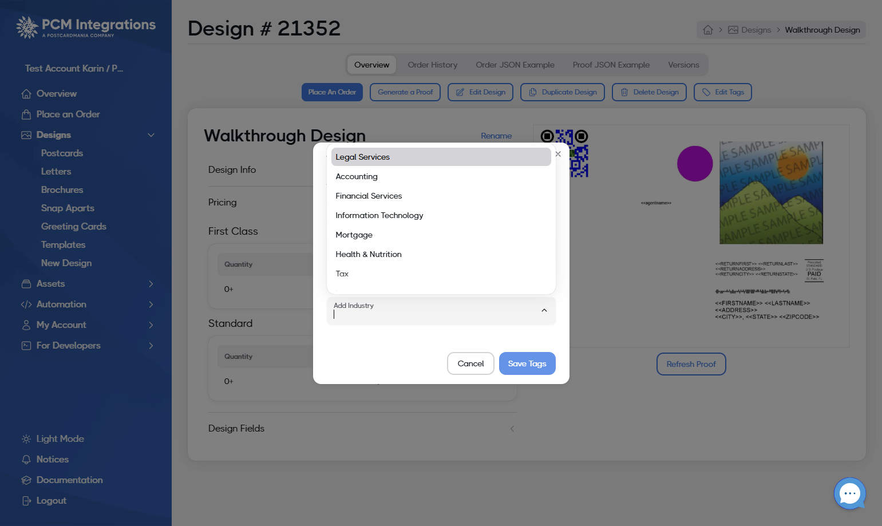Collapse the Add Industry dropdown arrow

[x=544, y=310]
